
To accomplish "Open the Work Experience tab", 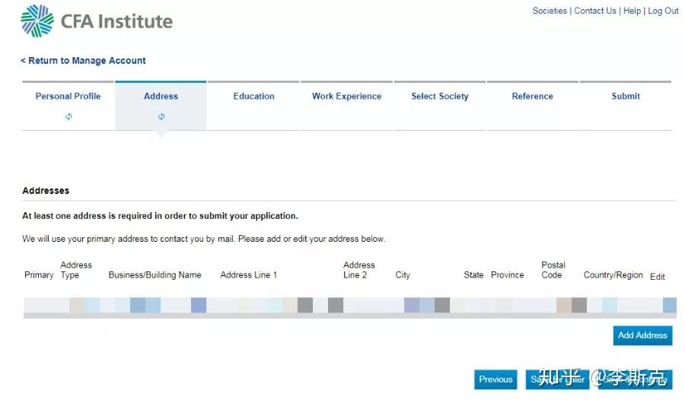I will [347, 97].
